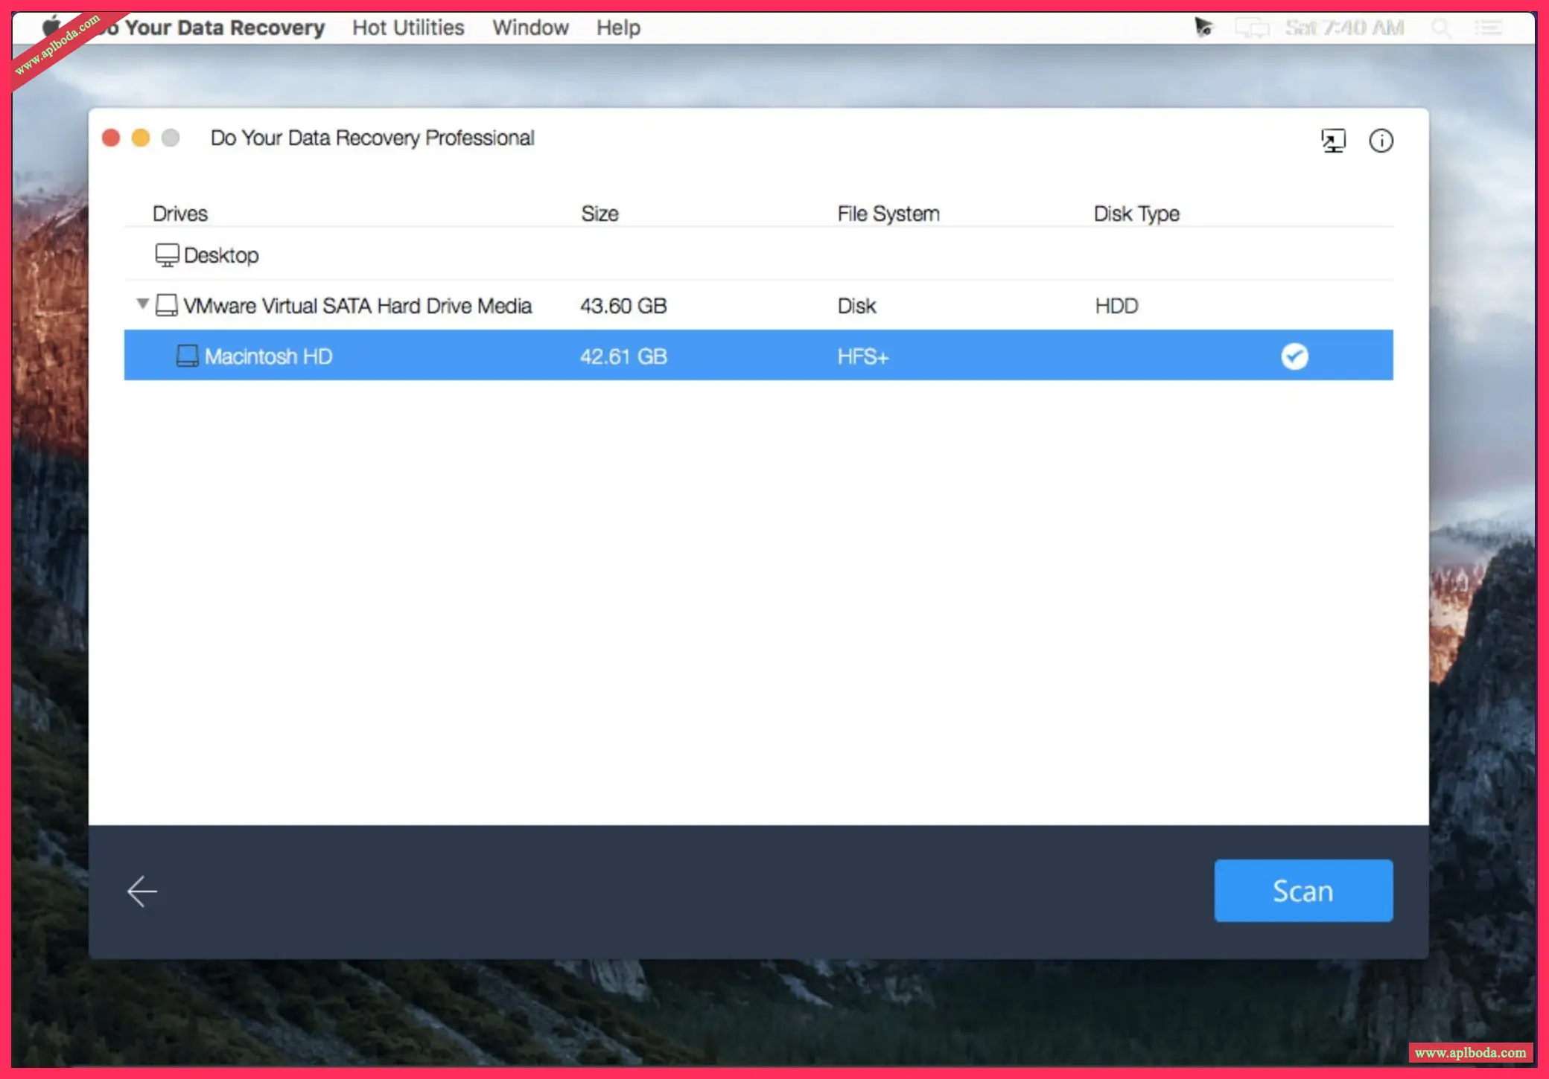
Task: Click the 42.61 GB size value
Action: [623, 356]
